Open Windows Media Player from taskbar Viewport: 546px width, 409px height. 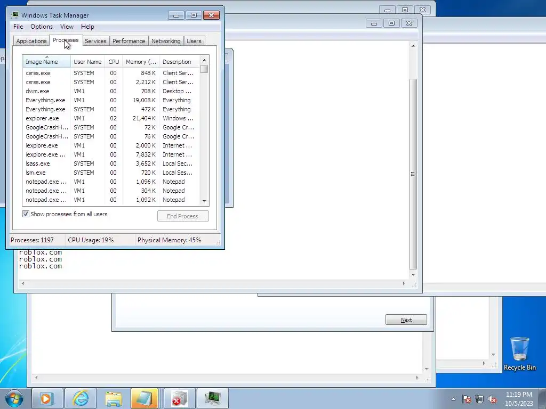click(x=47, y=398)
